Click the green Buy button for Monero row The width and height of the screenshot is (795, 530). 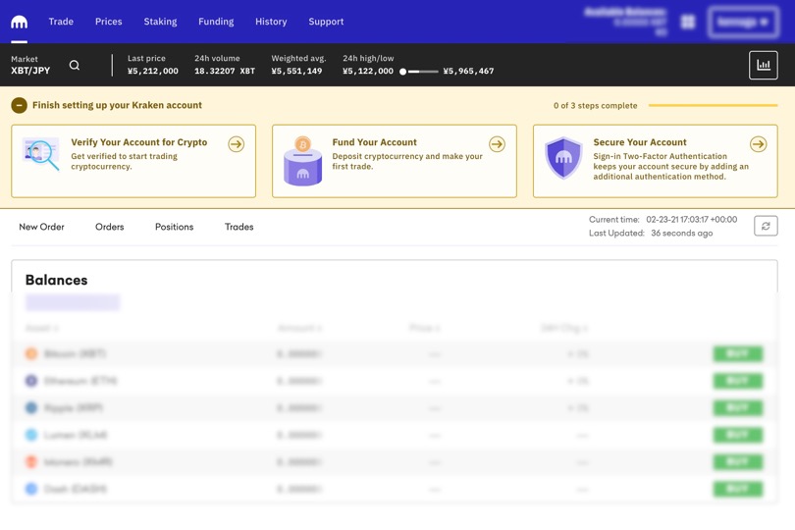point(738,461)
